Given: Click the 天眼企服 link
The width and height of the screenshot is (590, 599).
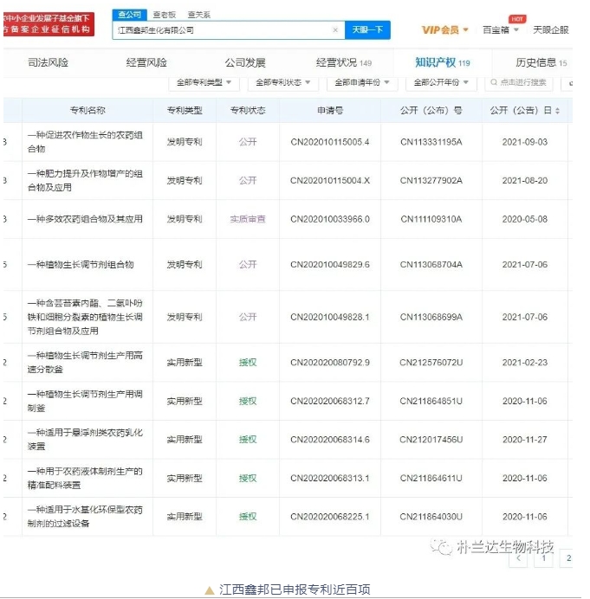Looking at the screenshot, I should 551,29.
